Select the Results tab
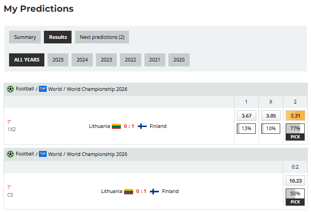311x212 pixels. (58, 37)
